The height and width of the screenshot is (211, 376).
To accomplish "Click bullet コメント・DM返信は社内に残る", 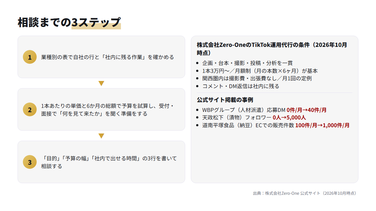I will [x=241, y=86].
